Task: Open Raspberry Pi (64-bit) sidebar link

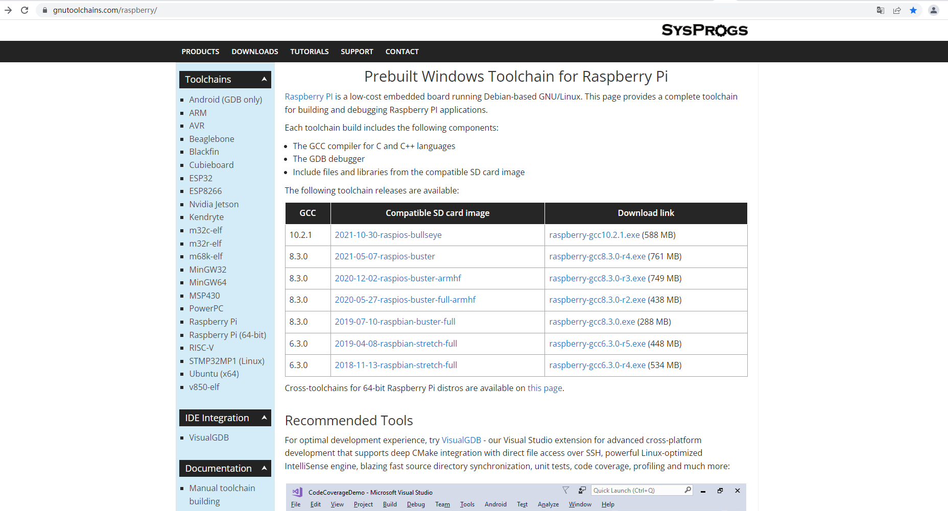Action: 227,335
